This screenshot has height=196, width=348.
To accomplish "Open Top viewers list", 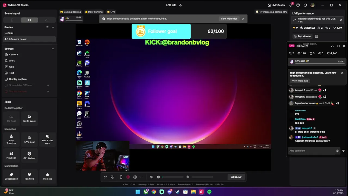I will 302,36.
